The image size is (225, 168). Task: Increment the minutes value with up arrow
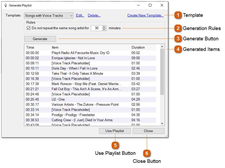click(x=104, y=27)
